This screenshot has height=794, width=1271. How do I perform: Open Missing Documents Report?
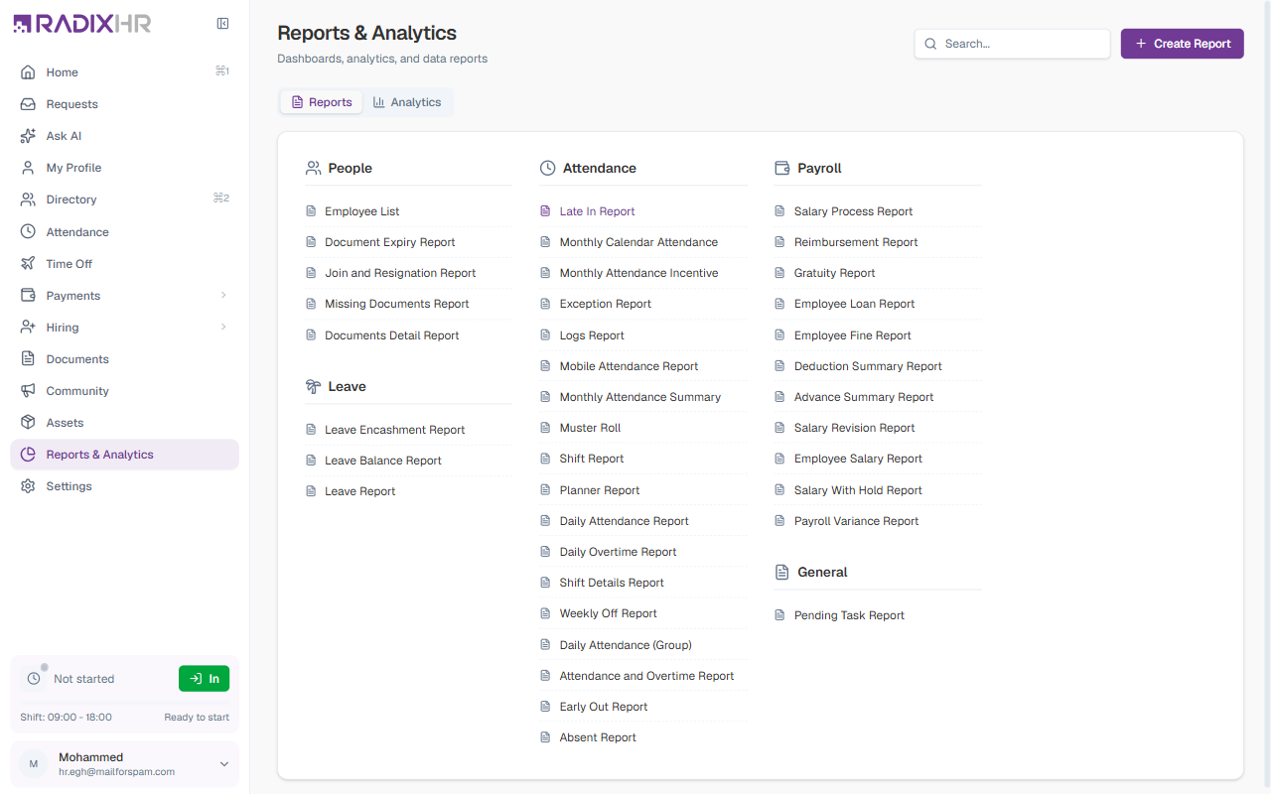pos(397,304)
